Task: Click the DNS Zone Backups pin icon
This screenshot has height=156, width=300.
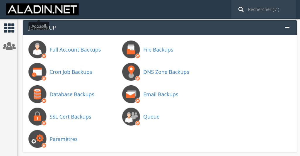Action: tap(131, 72)
